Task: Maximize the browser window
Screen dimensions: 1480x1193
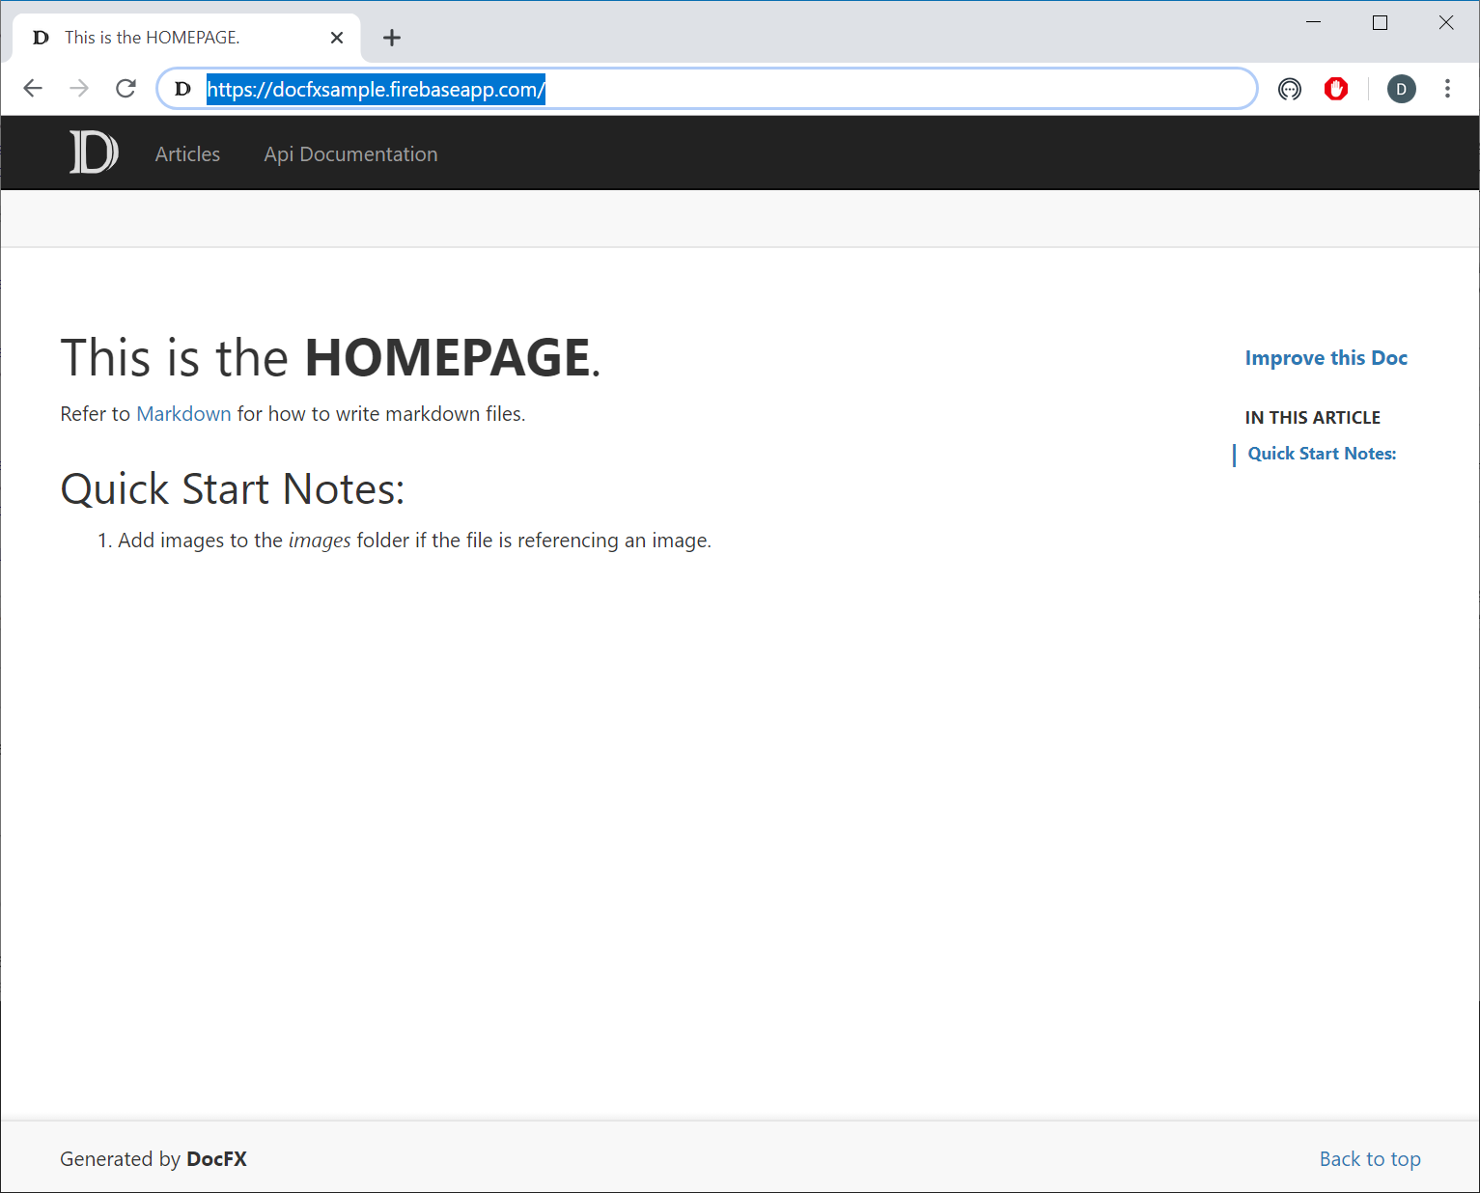Action: click(1380, 23)
